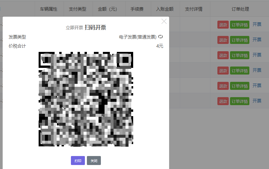Open 订单详情 in the second table row
The height and width of the screenshot is (169, 269).
click(240, 40)
